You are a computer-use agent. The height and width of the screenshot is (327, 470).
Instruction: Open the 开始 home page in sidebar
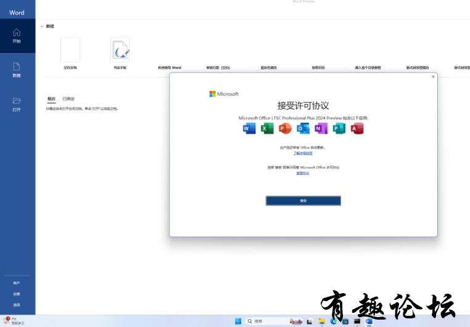click(x=17, y=36)
